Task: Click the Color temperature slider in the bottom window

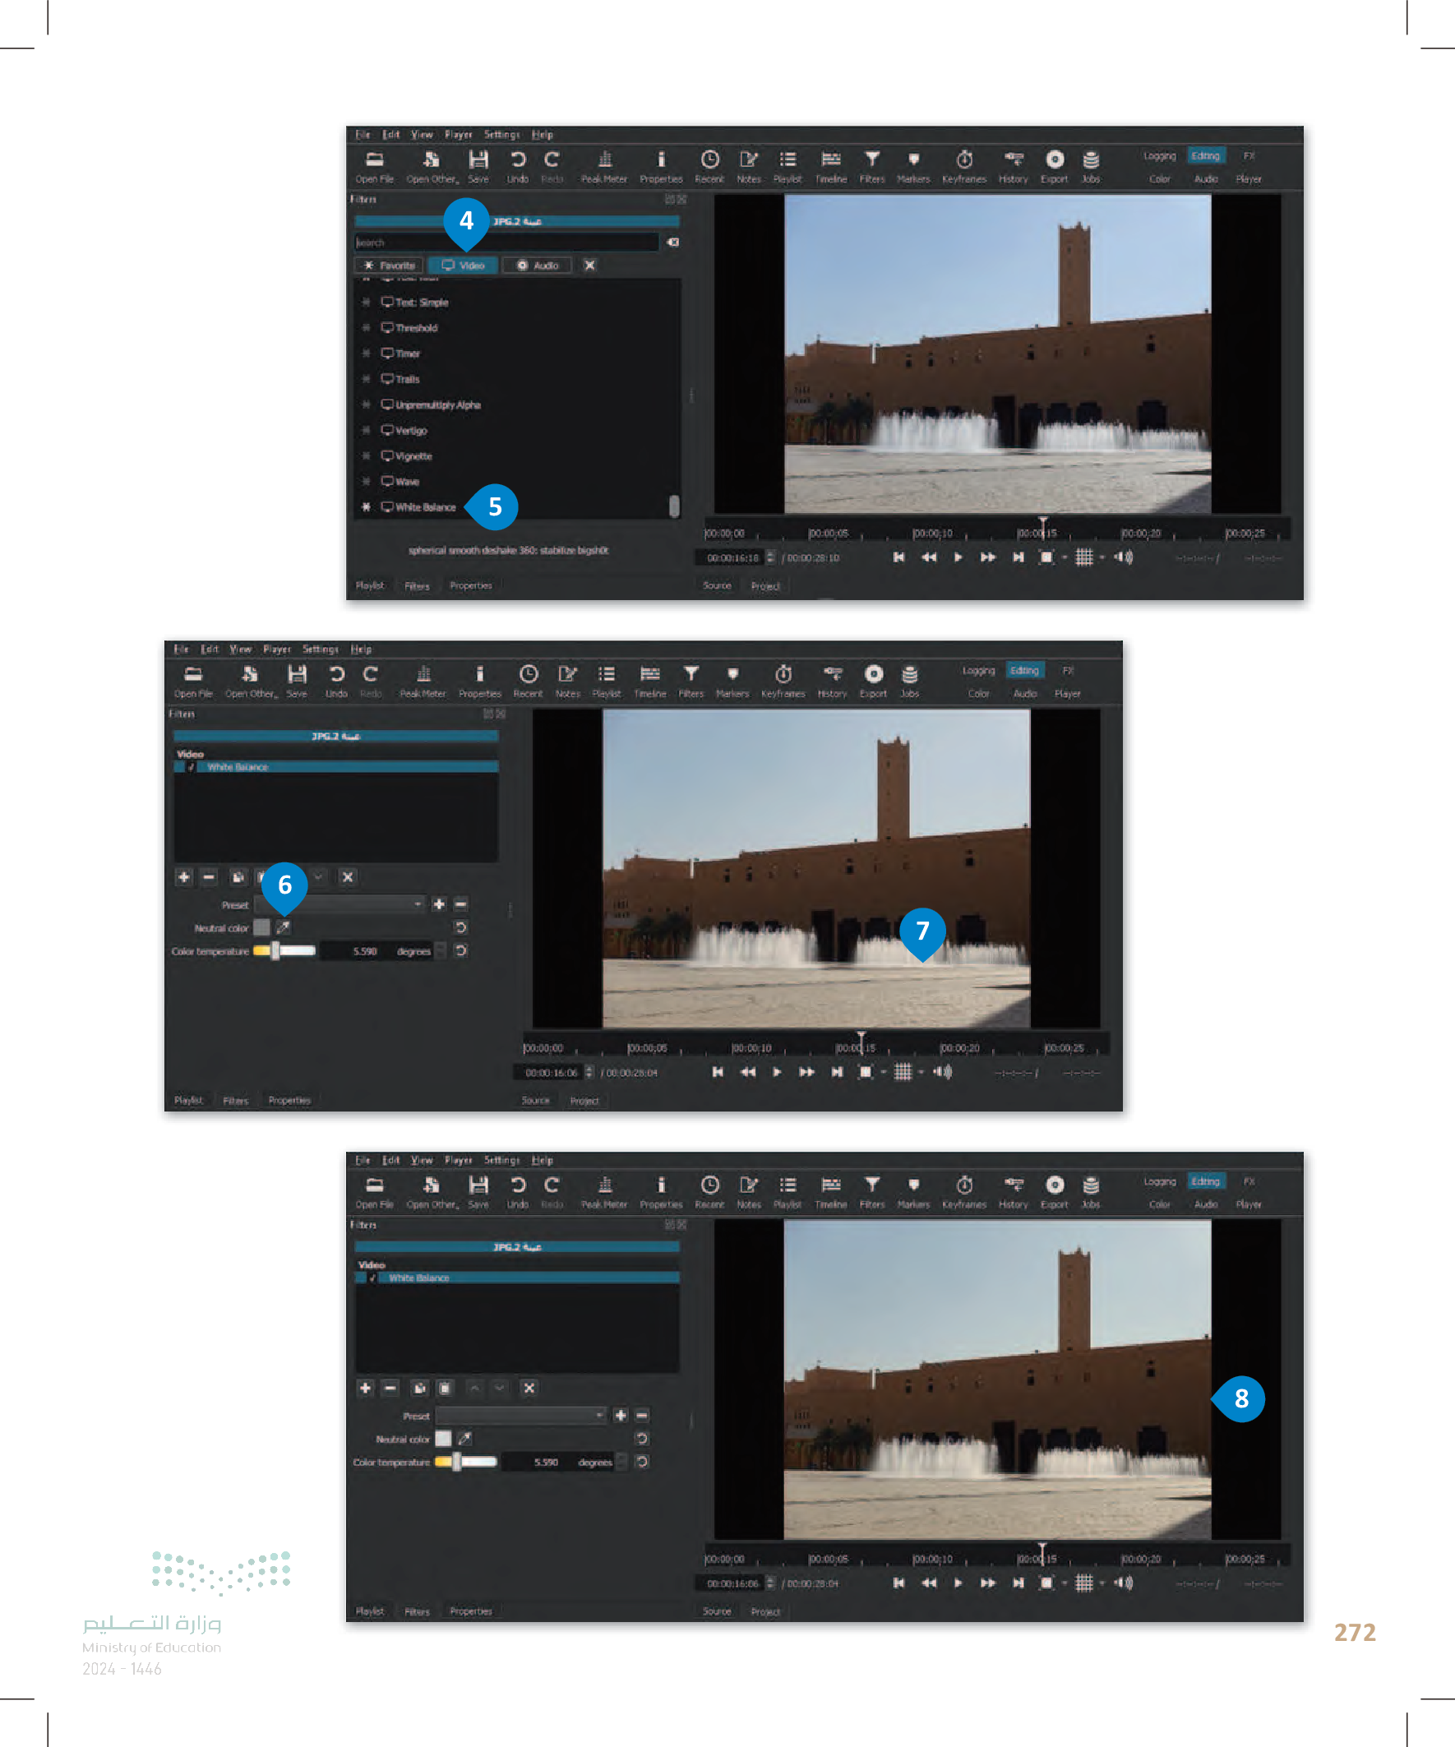Action: (466, 1462)
